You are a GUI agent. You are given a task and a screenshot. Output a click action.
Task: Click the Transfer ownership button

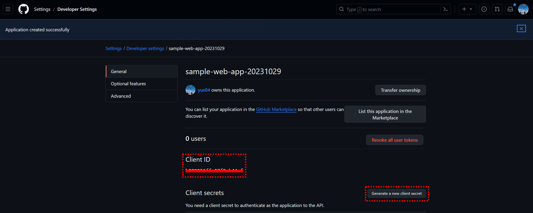(x=401, y=90)
